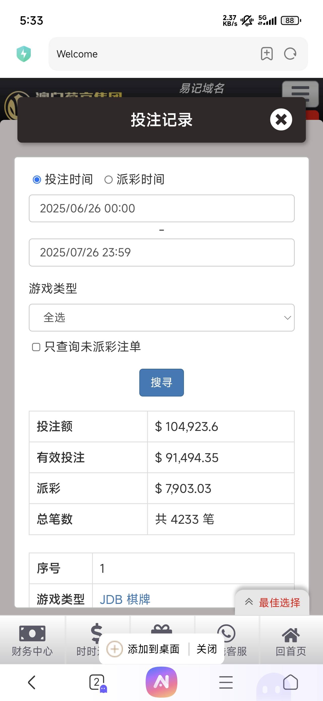The height and width of the screenshot is (701, 323).
Task: Open the browser three-line menu
Action: [226, 683]
